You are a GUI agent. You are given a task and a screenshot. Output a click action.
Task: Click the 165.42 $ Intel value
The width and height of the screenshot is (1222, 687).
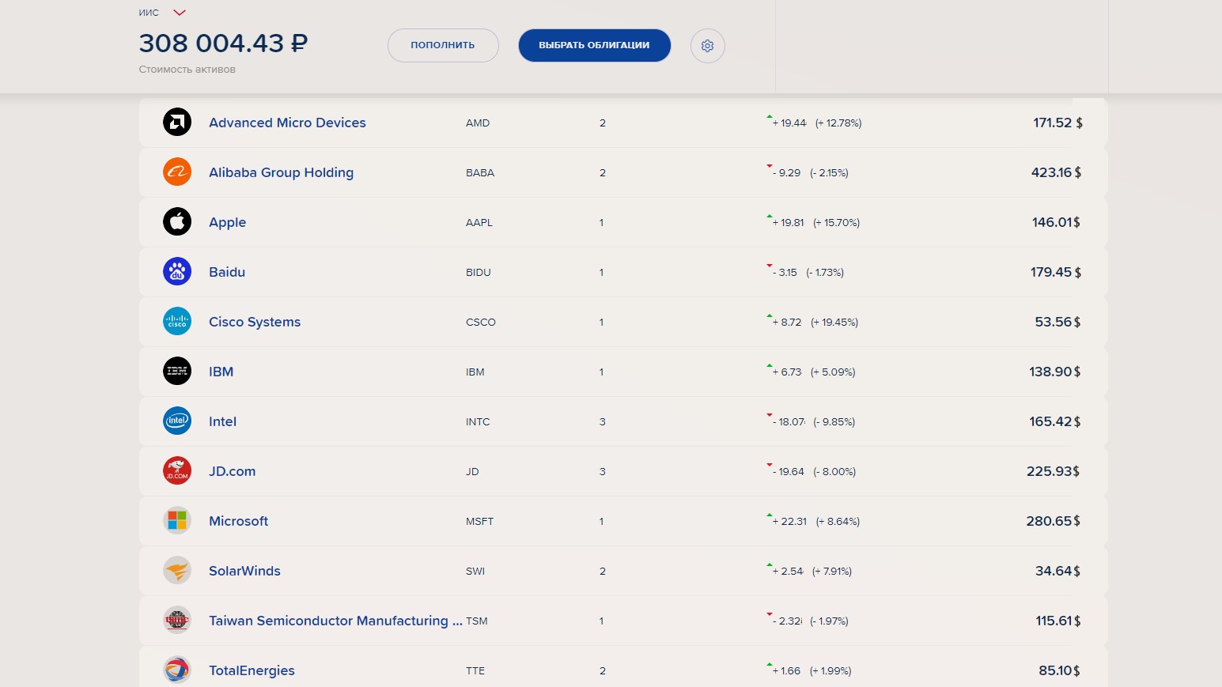1055,421
